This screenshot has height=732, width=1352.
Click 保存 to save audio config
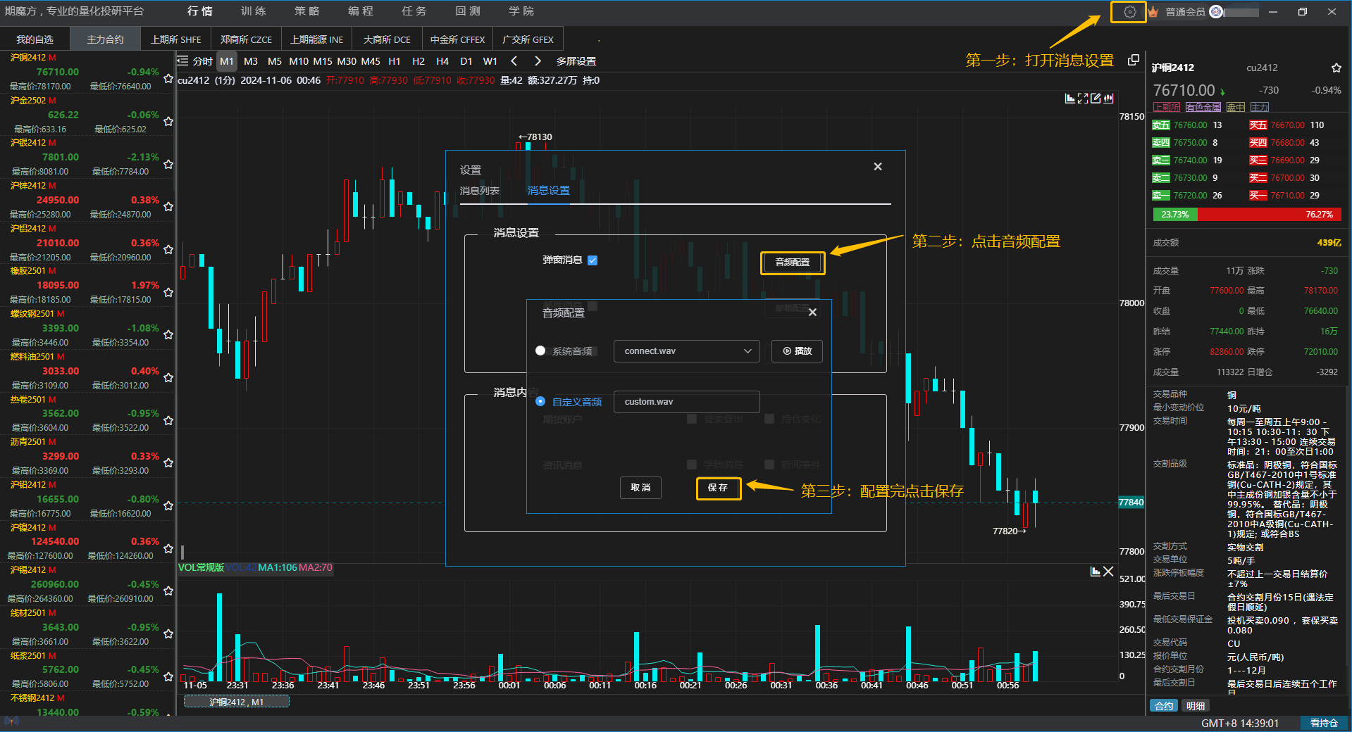click(718, 488)
